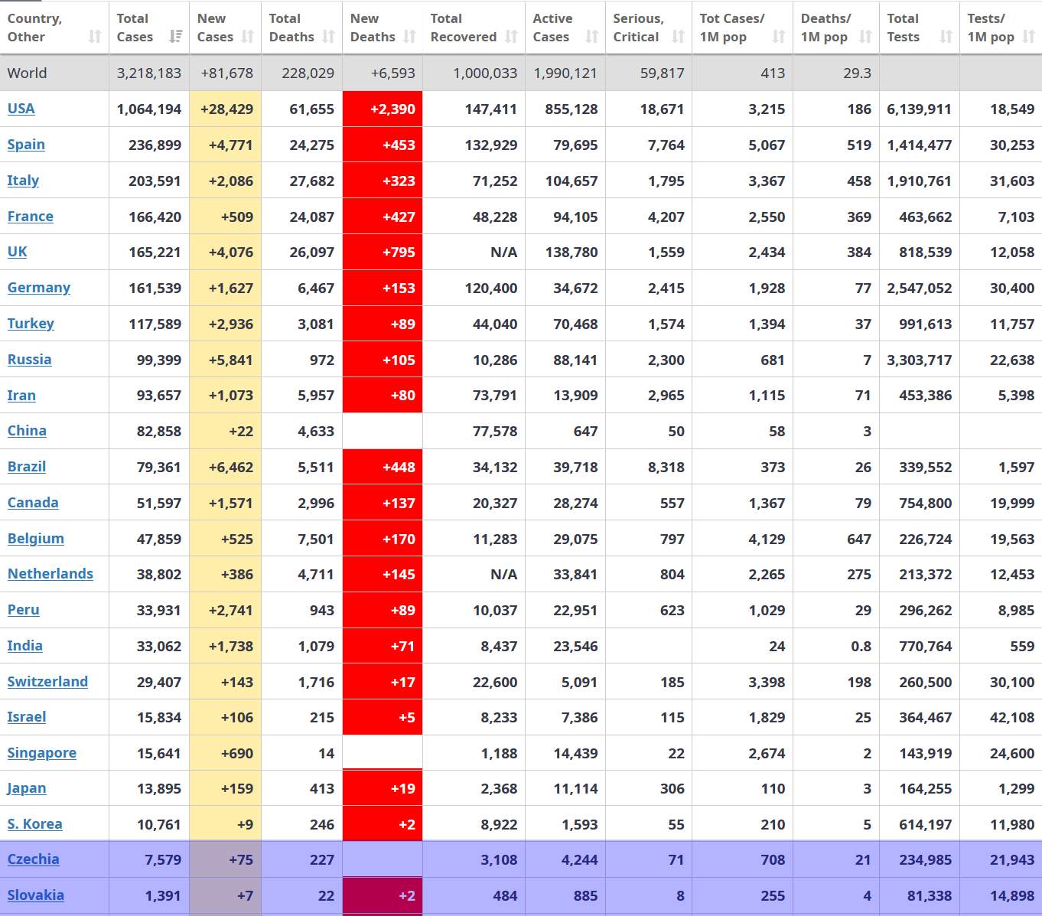The image size is (1042, 916).
Task: Open the USA country link
Action: coord(21,109)
